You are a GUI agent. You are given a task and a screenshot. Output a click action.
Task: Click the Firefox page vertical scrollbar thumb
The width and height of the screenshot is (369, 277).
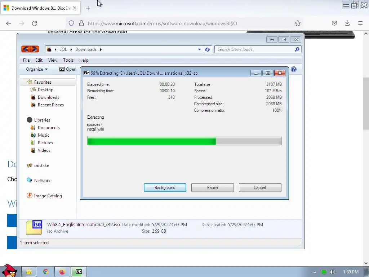[x=366, y=104]
